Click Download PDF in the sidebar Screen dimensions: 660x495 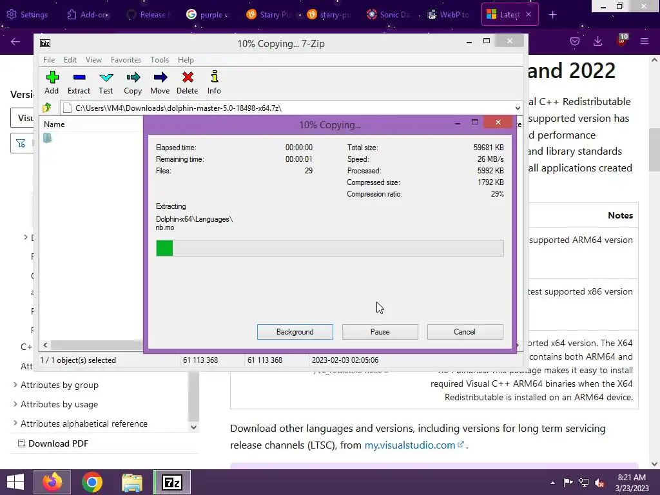click(x=53, y=443)
